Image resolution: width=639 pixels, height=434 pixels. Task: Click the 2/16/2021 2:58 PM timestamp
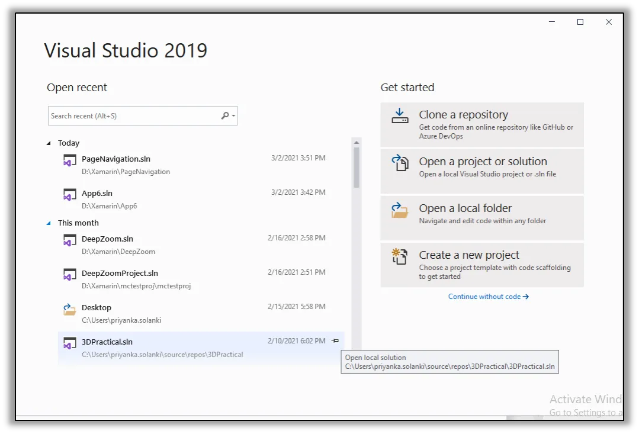[296, 237]
